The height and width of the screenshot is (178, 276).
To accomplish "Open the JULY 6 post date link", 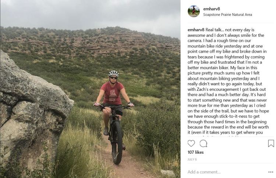I will click(x=192, y=160).
